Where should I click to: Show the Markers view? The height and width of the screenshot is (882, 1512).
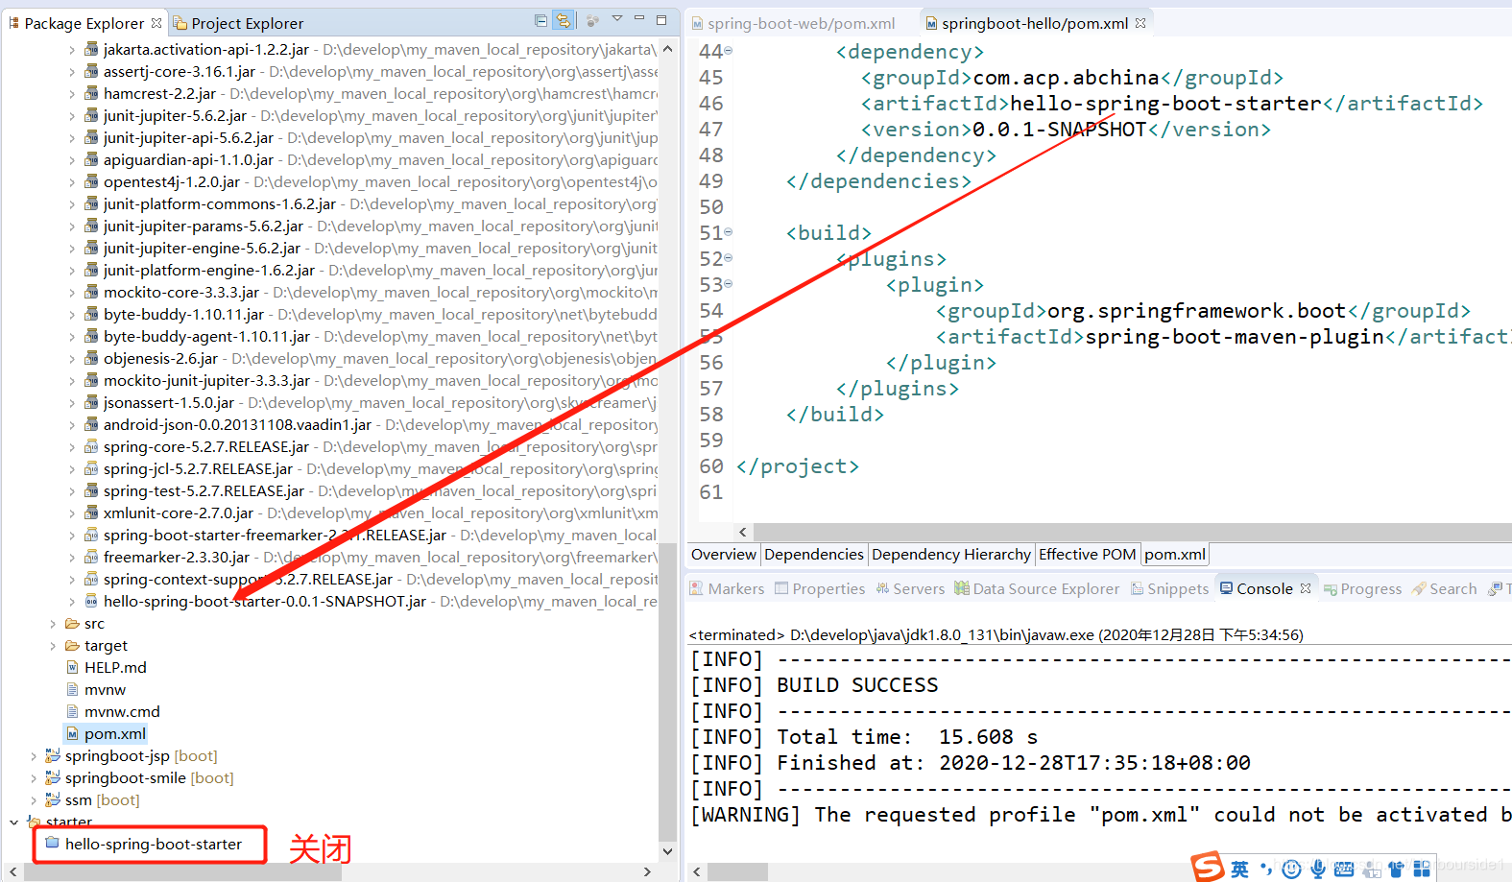point(727,589)
